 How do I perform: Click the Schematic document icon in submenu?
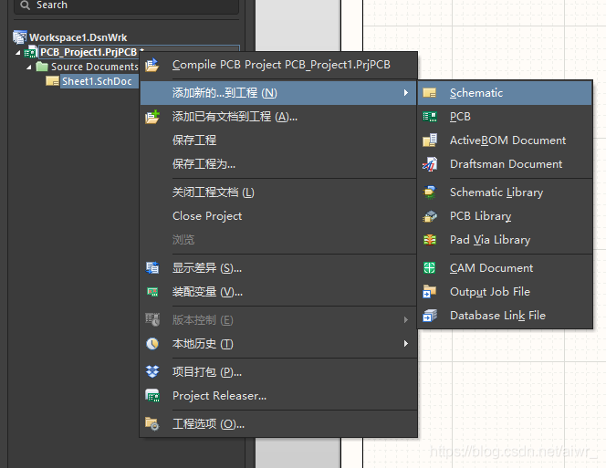pyautogui.click(x=429, y=93)
